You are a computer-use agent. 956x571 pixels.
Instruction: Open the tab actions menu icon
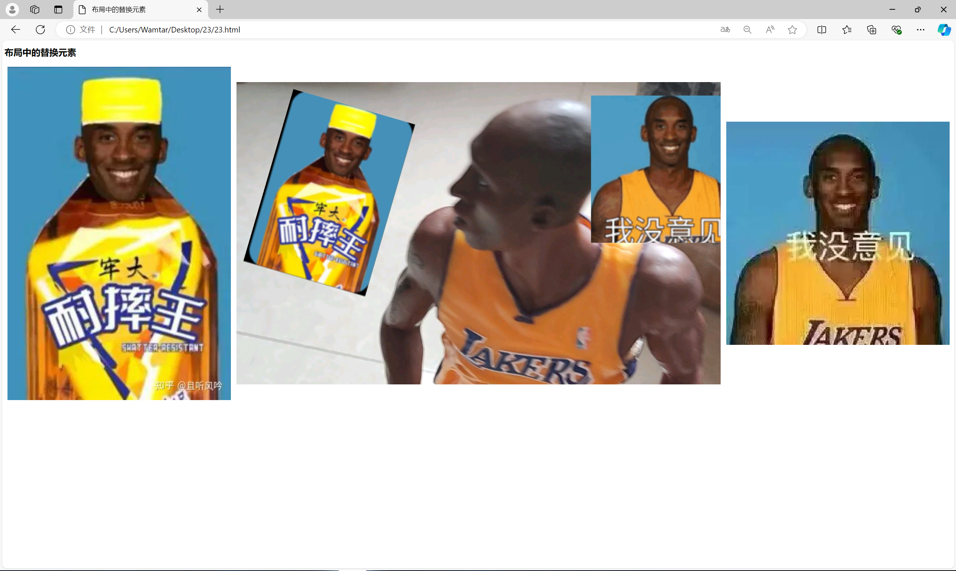point(58,10)
